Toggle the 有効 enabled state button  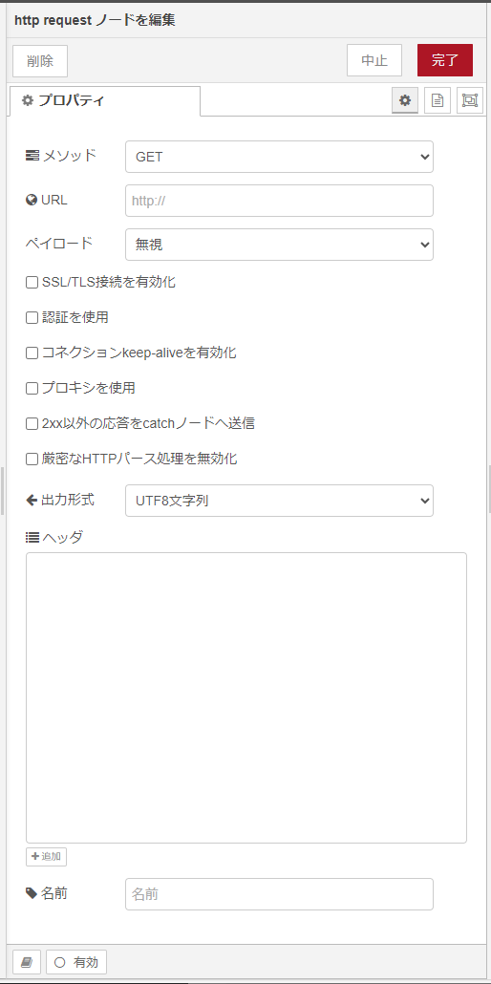(x=76, y=962)
